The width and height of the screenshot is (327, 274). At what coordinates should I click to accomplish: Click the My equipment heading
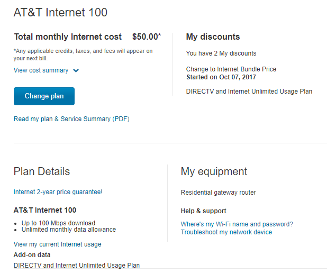click(214, 171)
